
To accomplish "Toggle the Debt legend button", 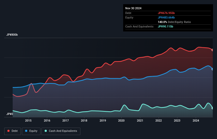I will click(13, 131).
